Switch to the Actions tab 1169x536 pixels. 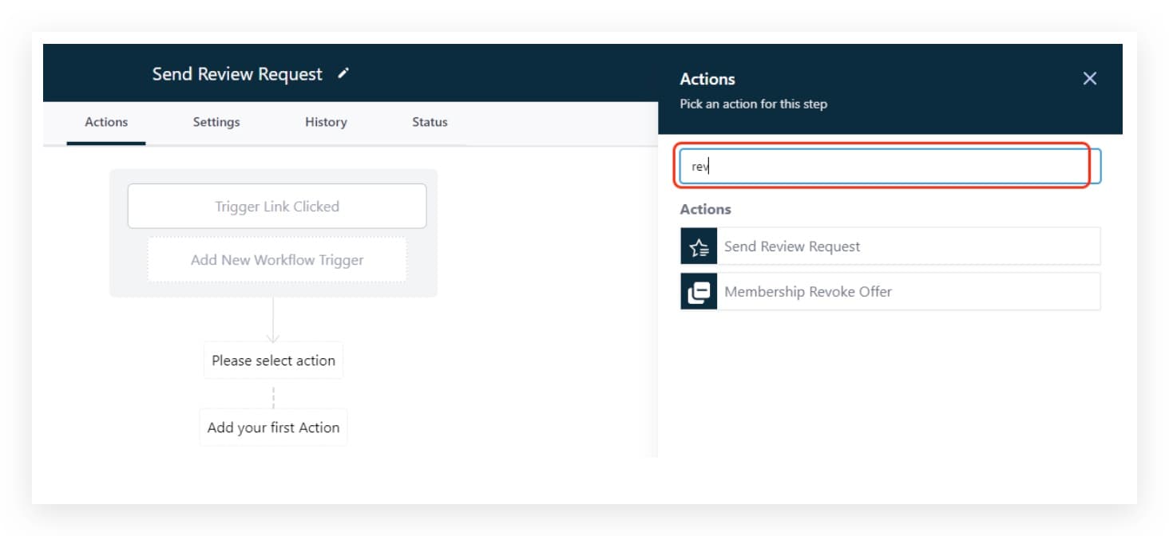106,122
